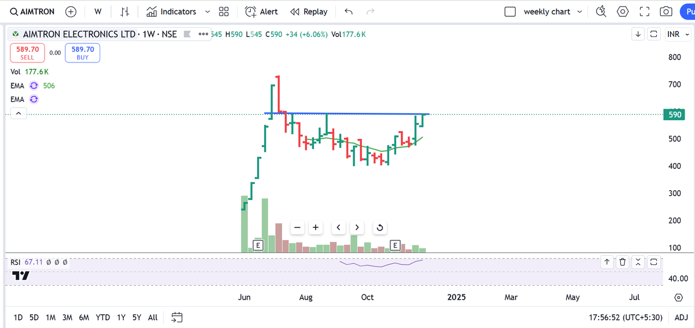Select the 1M date range
The image size is (695, 328).
click(50, 317)
